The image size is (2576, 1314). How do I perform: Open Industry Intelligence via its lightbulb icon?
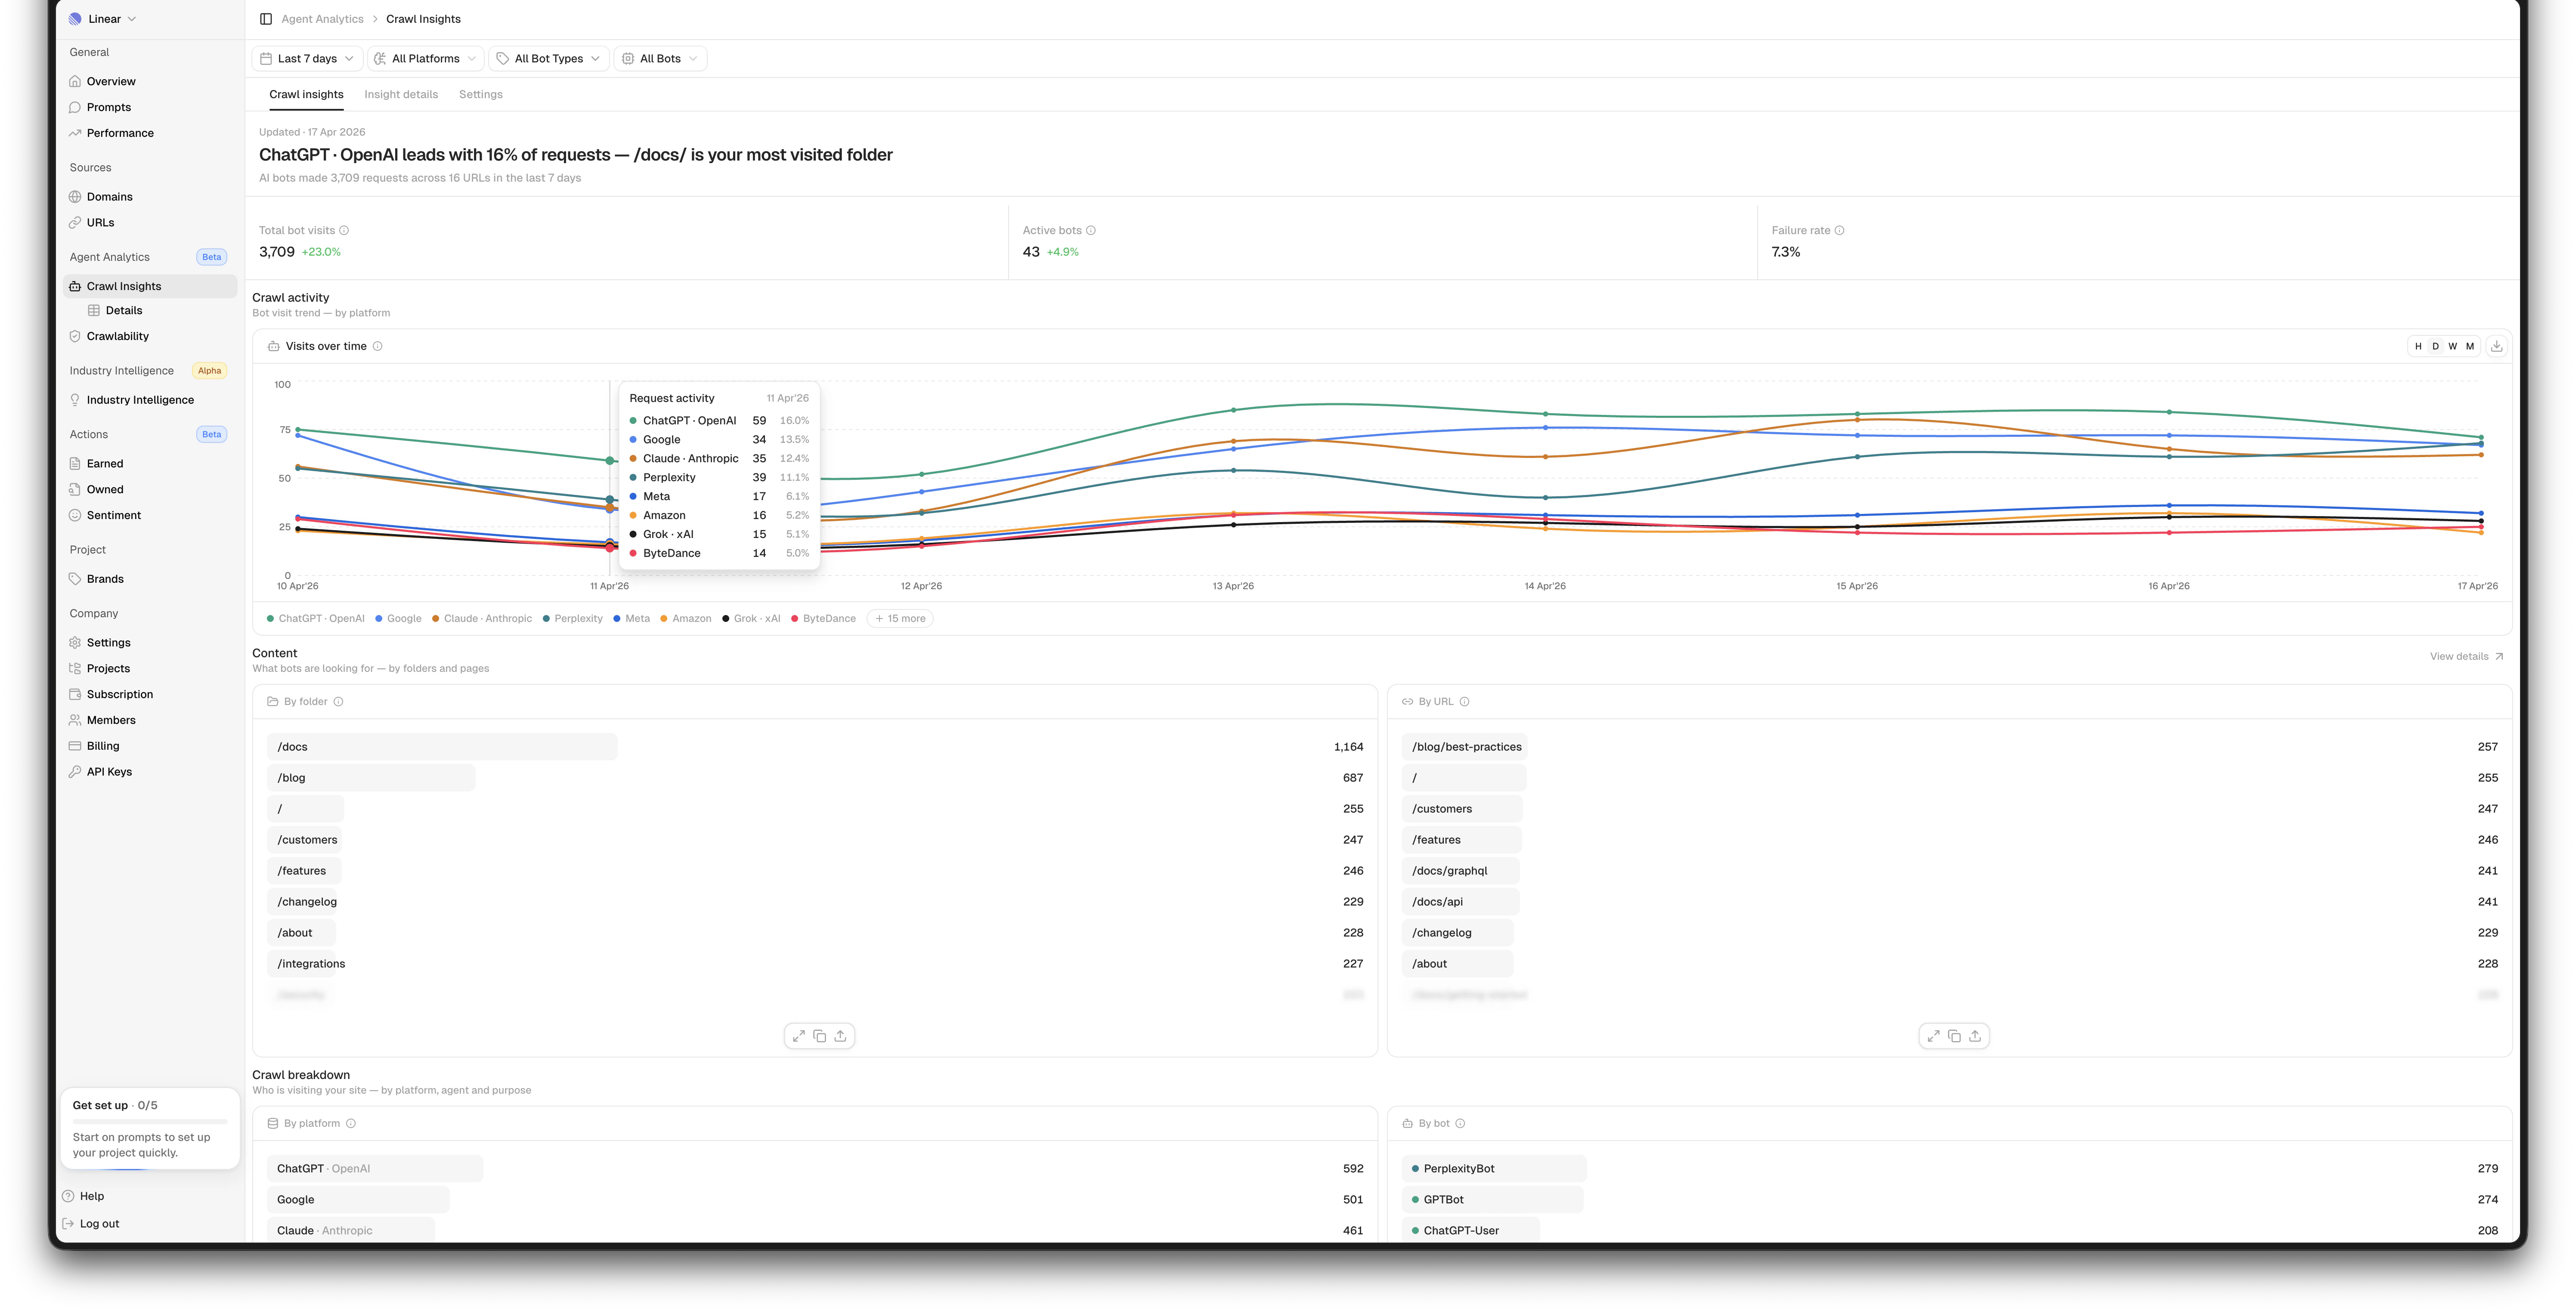(76, 400)
